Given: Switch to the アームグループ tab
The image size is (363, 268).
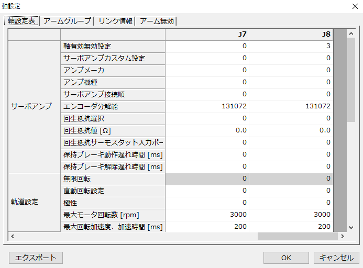Looking at the screenshot, I should pos(67,21).
